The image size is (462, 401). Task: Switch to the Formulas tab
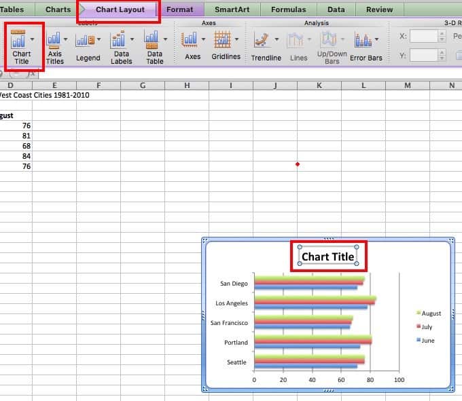289,9
